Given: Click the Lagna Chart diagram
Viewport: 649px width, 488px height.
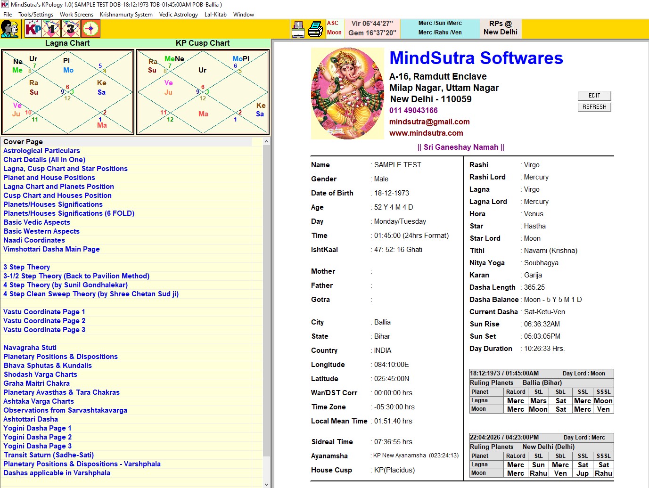Looking at the screenshot, I should [x=68, y=92].
